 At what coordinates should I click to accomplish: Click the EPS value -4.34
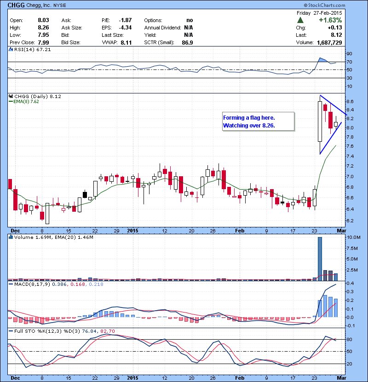(x=125, y=28)
